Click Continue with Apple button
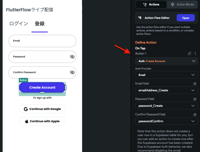This screenshot has height=152, width=200. click(42, 121)
